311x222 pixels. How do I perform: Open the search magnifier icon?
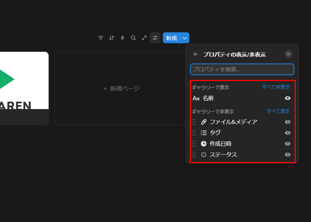tap(133, 38)
